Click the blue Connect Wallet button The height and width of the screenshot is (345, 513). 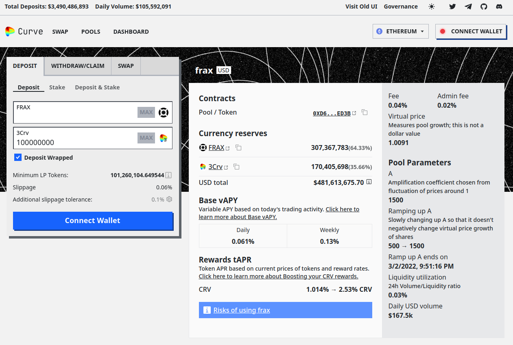[x=93, y=221]
